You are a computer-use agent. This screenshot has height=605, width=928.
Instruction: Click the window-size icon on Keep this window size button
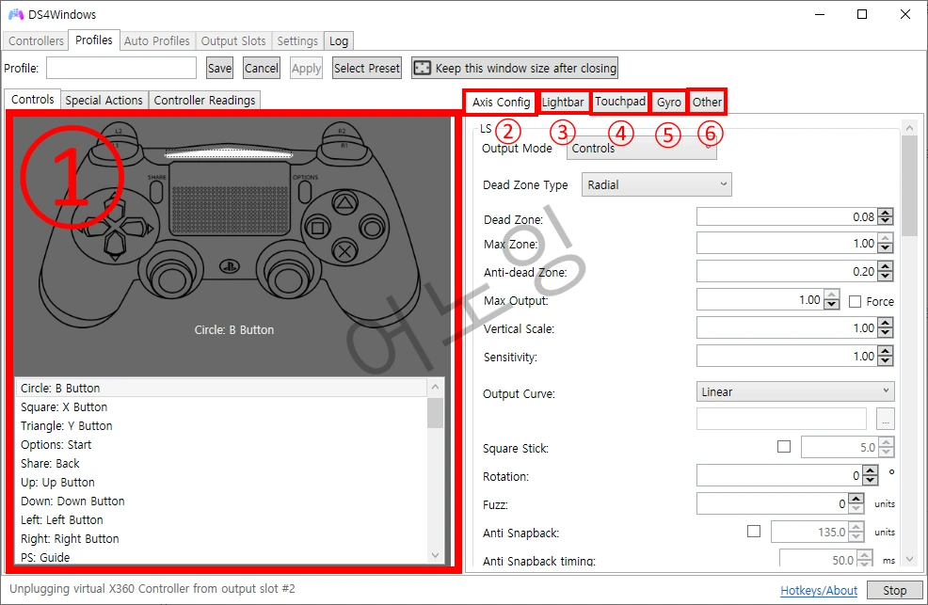click(422, 68)
